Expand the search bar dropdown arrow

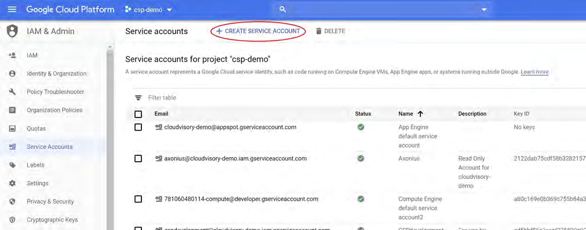click(484, 10)
